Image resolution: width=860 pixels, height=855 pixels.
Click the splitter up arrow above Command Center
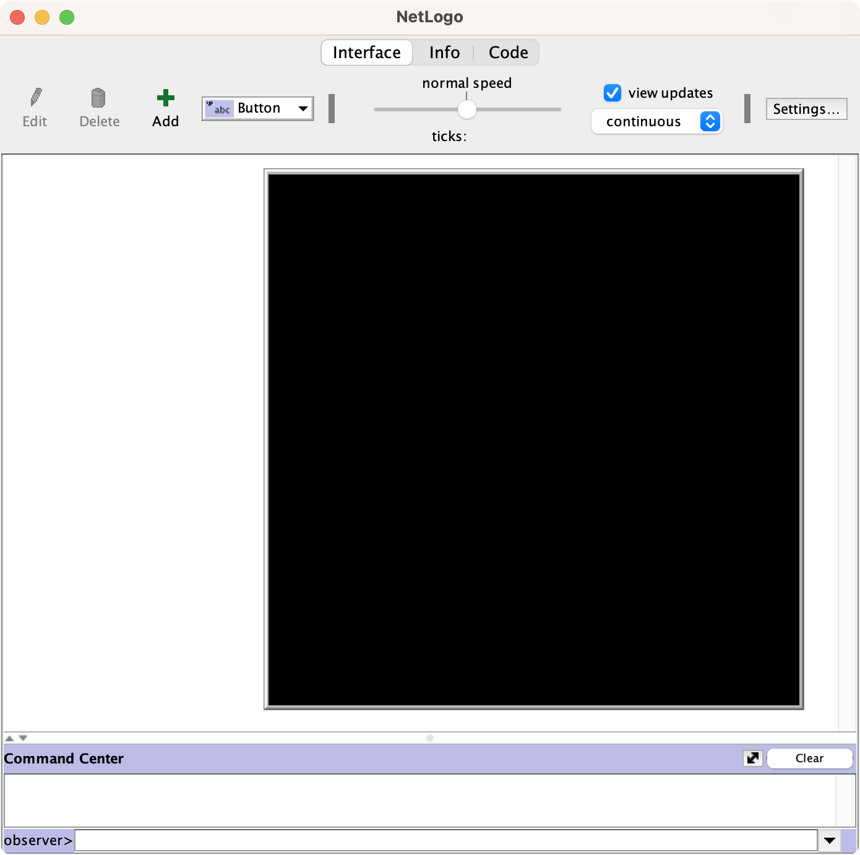click(x=9, y=738)
